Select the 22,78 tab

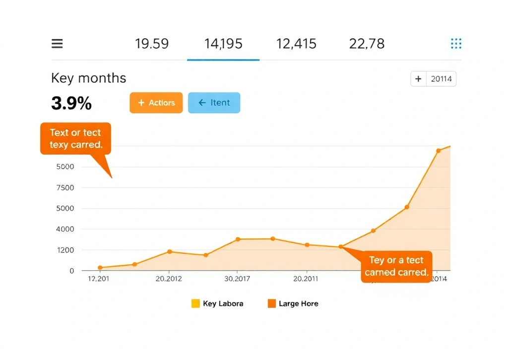367,44
